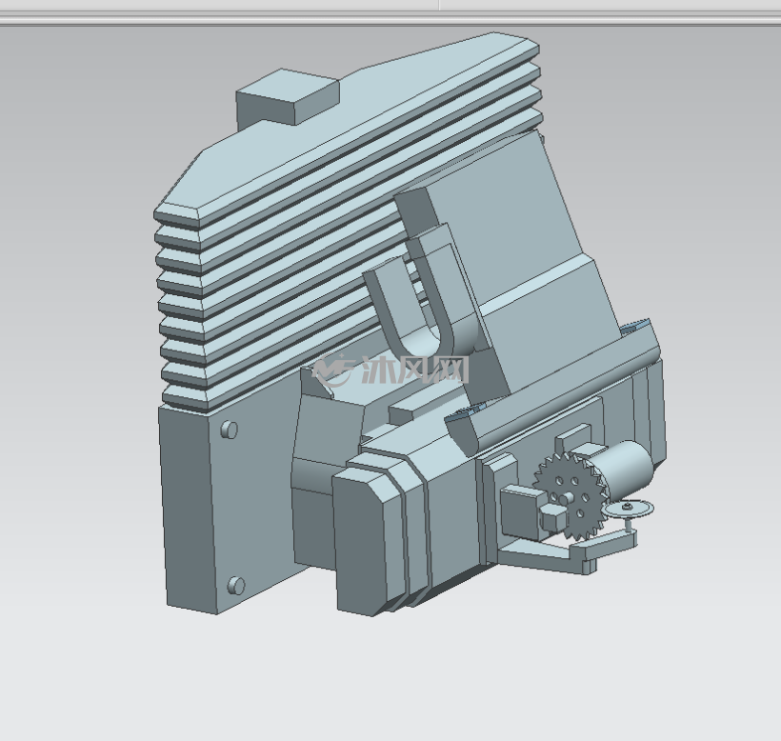781x741 pixels.
Task: Select the upper round pin on the side plate
Action: (230, 430)
